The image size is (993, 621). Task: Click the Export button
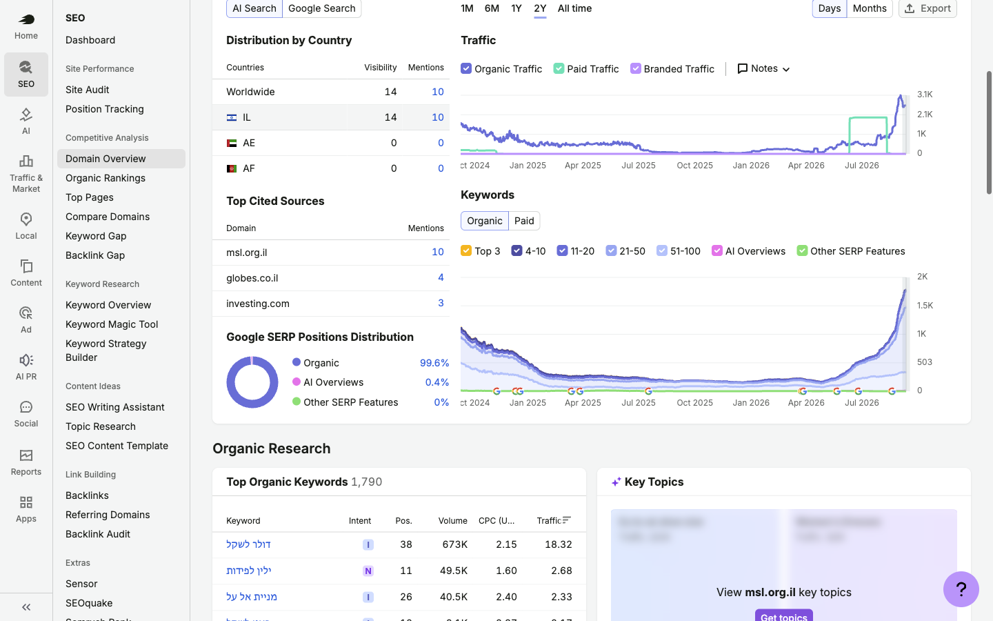pos(927,8)
